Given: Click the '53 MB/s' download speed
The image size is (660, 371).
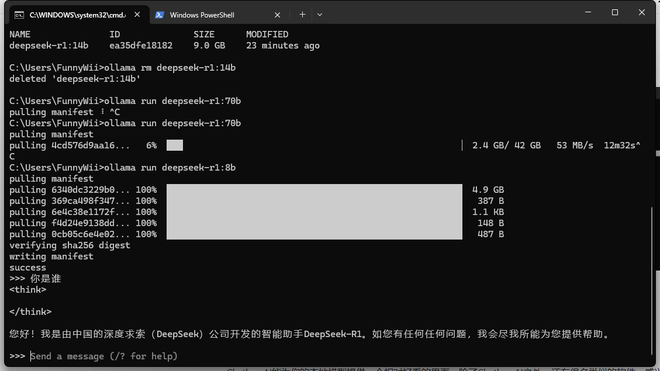Looking at the screenshot, I should tap(575, 145).
